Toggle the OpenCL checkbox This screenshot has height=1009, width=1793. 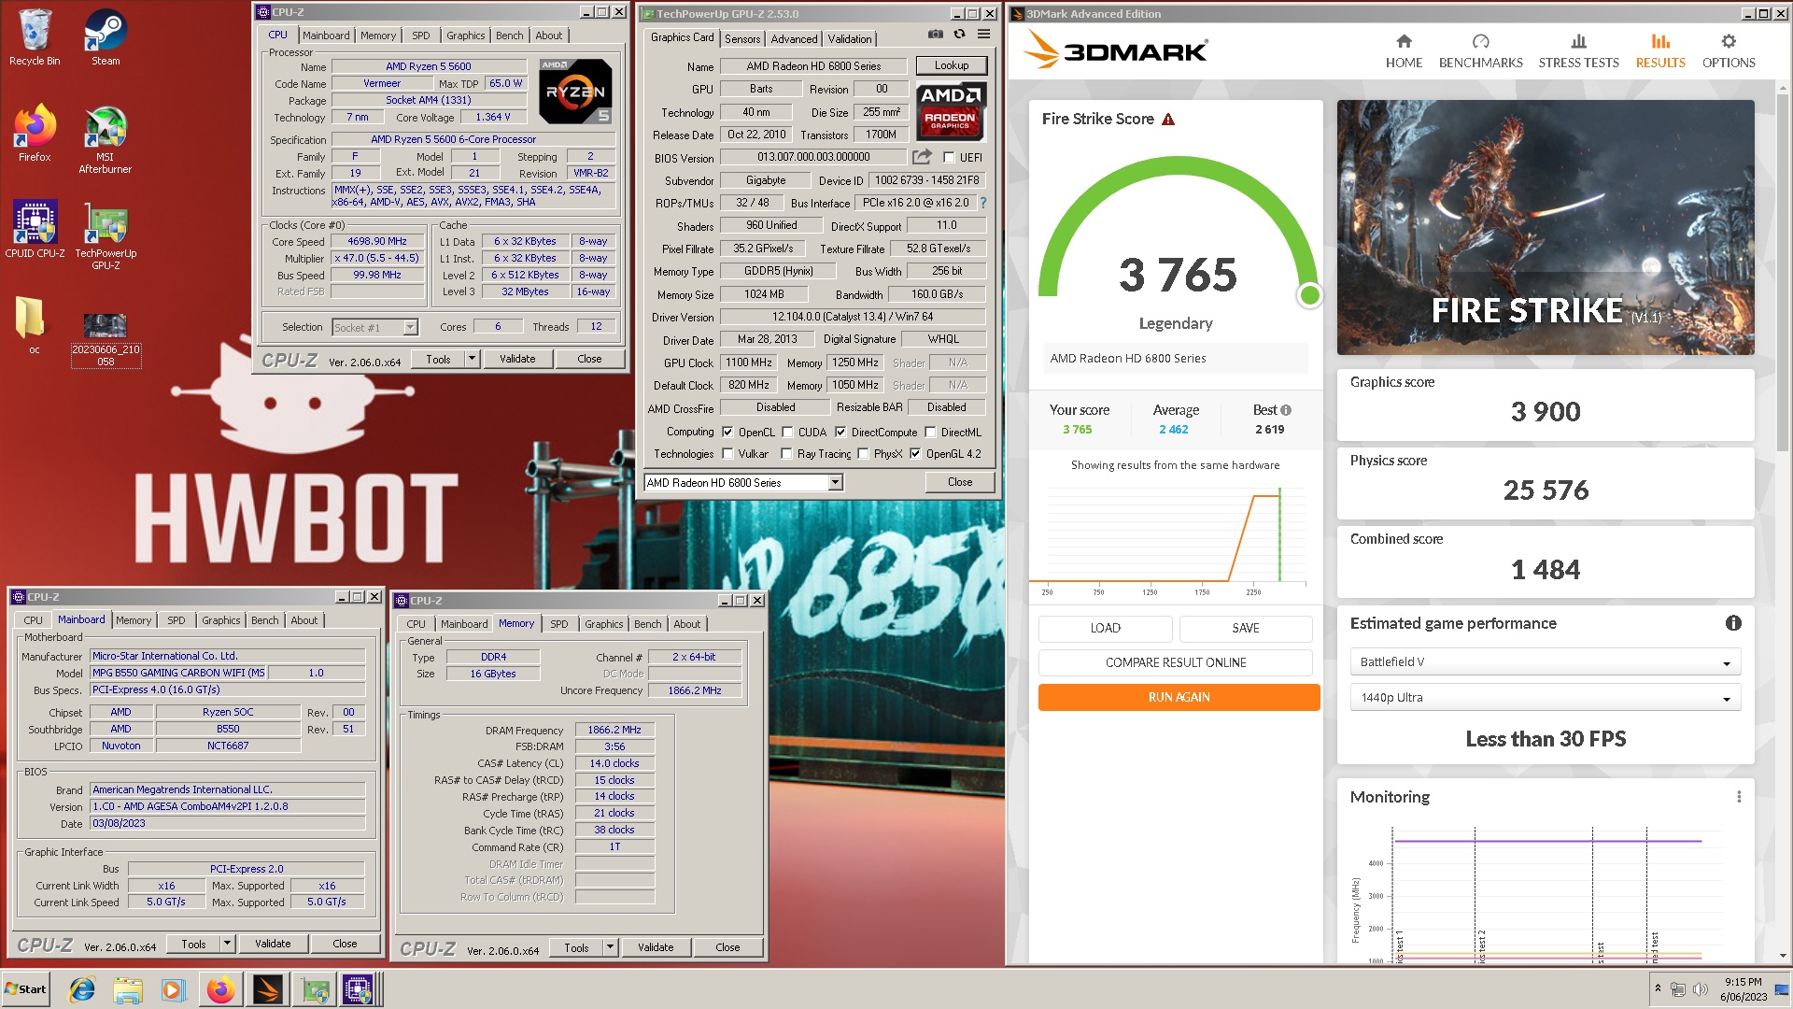click(727, 433)
